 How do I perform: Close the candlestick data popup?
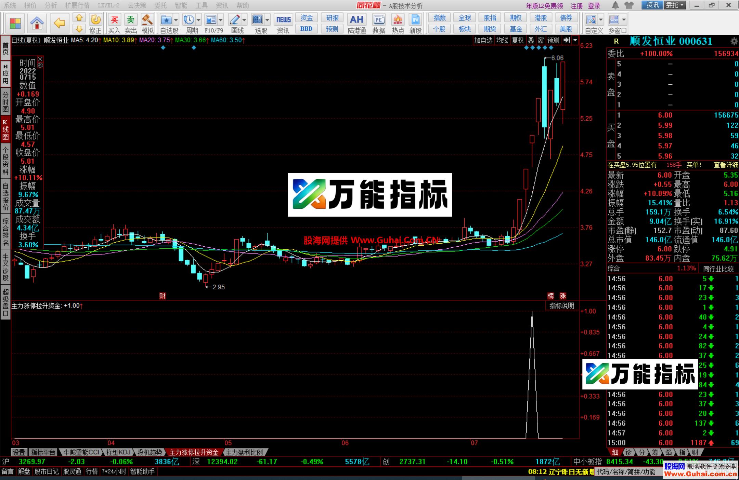[x=40, y=59]
